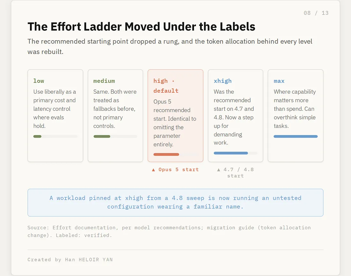Click the full blue max progress bar
This screenshot has width=351, height=276.
295,136
